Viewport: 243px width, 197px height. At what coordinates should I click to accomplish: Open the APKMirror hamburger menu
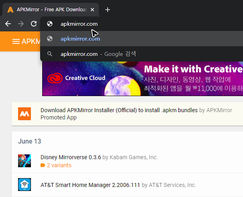point(16,41)
